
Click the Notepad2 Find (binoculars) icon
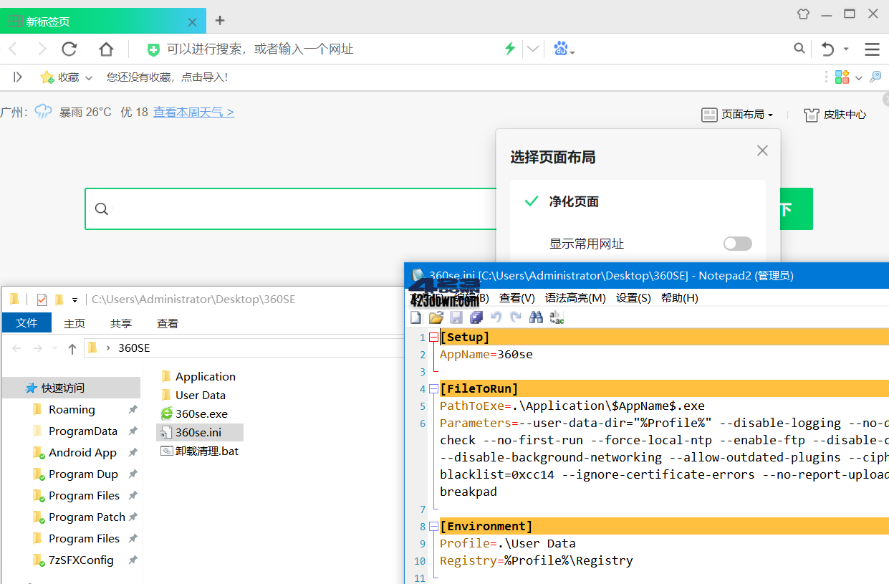pos(536,317)
